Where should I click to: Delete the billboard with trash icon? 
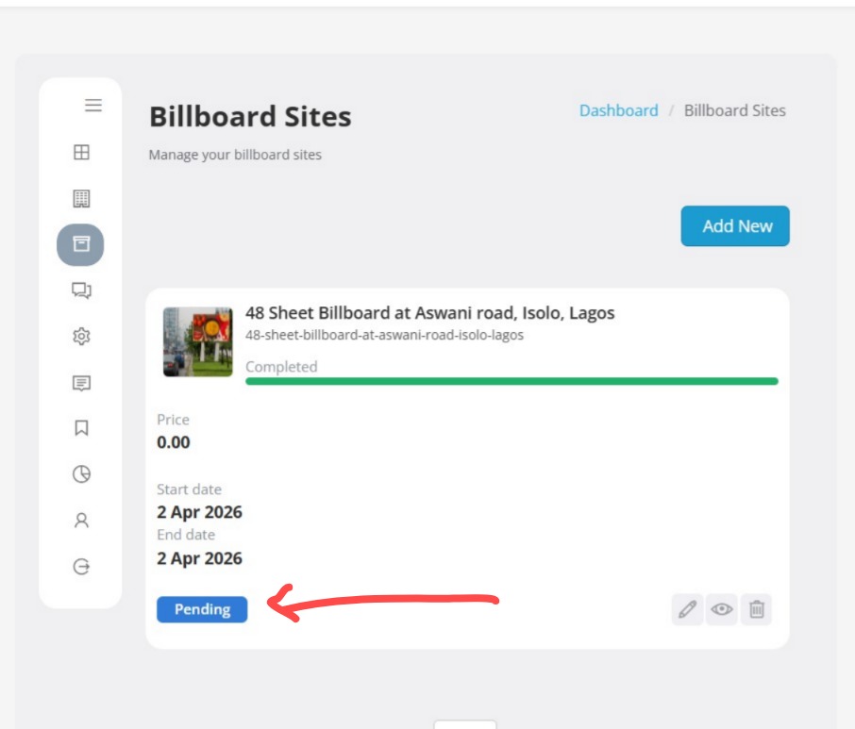pos(756,610)
